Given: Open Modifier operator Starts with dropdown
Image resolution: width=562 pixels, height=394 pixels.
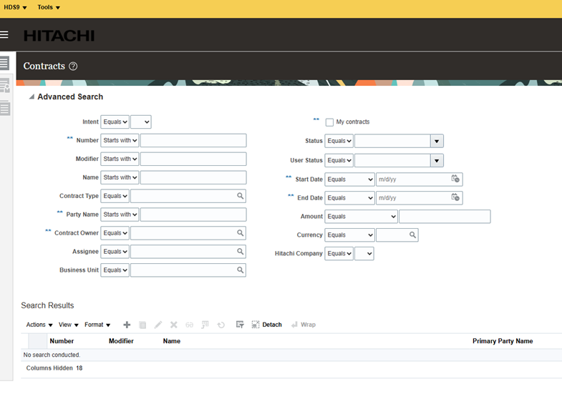Looking at the screenshot, I should [x=120, y=159].
